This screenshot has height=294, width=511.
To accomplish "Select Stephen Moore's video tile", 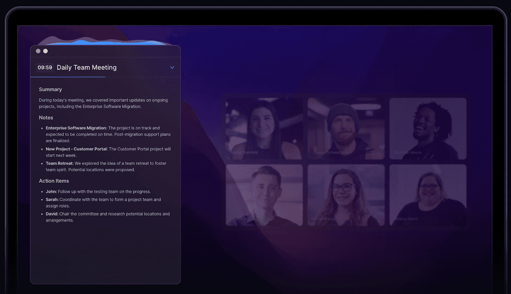I will tap(428, 129).
